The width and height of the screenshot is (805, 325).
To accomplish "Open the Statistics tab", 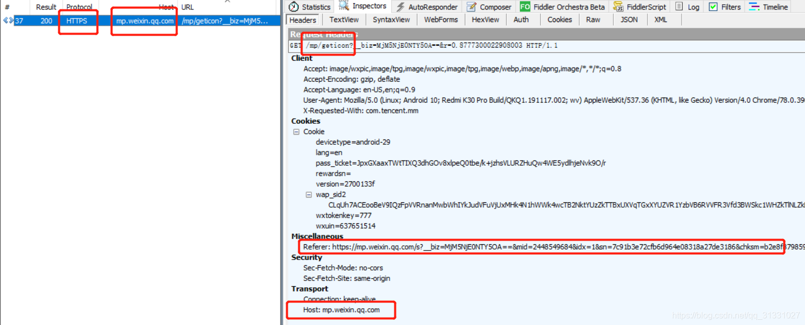I will [310, 7].
